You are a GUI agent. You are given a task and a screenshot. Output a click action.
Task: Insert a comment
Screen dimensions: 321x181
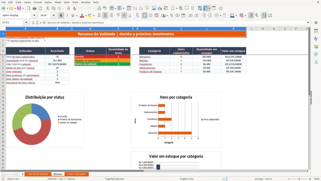[187, 8]
